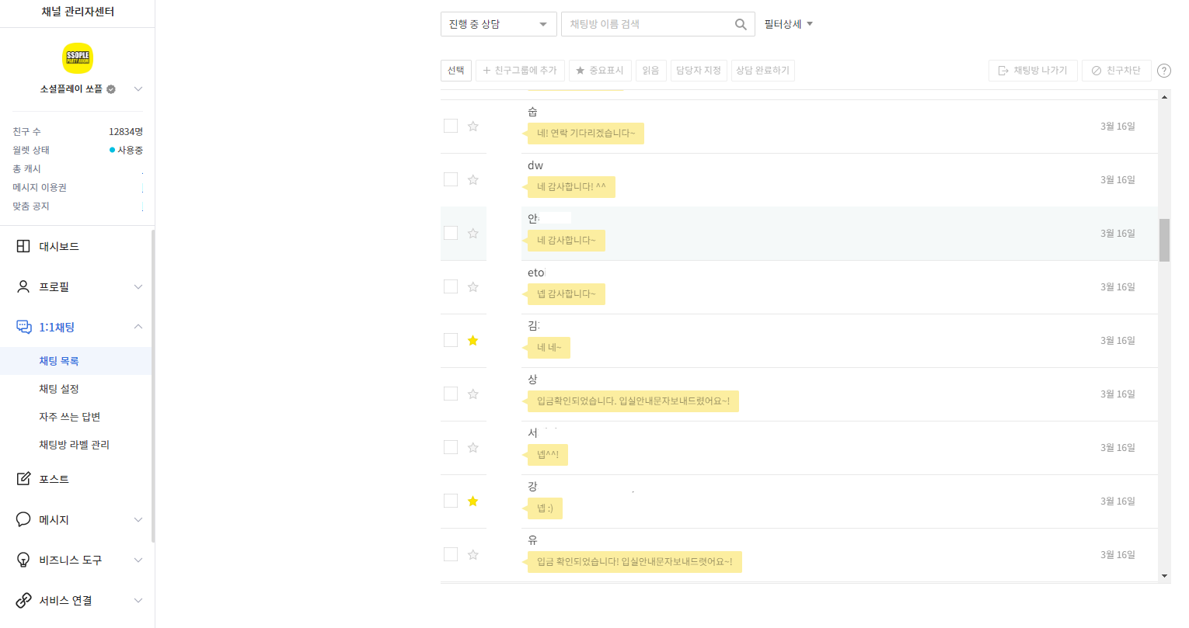Click the scrollbar up arrow

(x=1164, y=97)
